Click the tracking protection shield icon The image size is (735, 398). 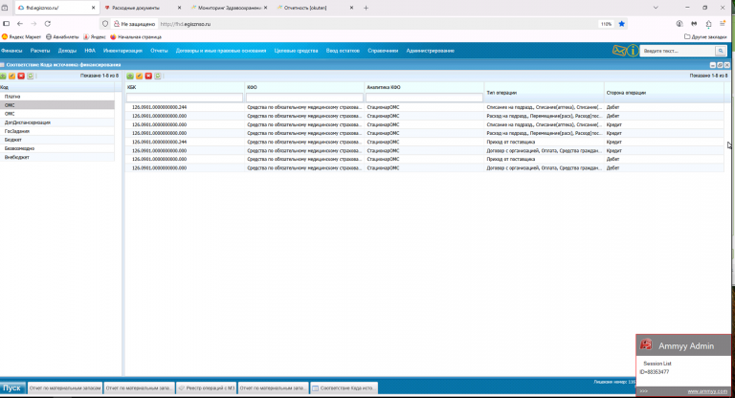105,24
